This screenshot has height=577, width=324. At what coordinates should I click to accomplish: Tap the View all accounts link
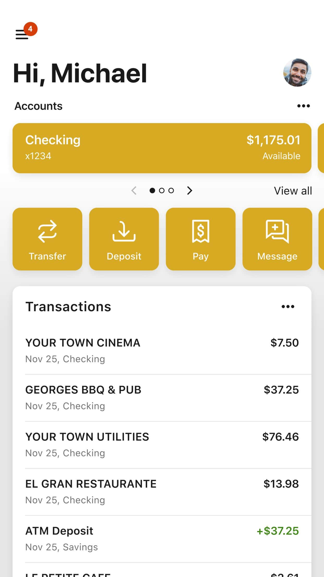click(293, 191)
